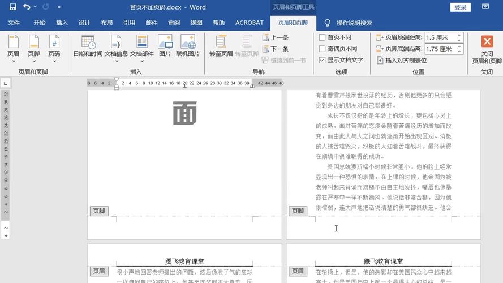This screenshot has height=283, width=503.
Task: Switch to the 视图 ribbon tab
Action: 196,23
